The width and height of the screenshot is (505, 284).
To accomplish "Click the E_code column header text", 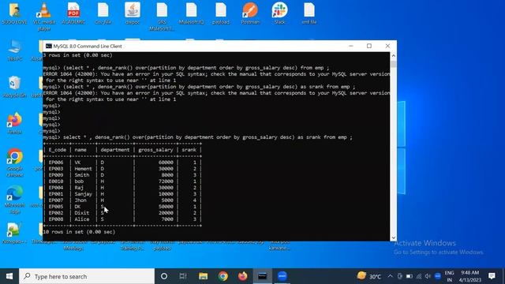I will coord(58,150).
